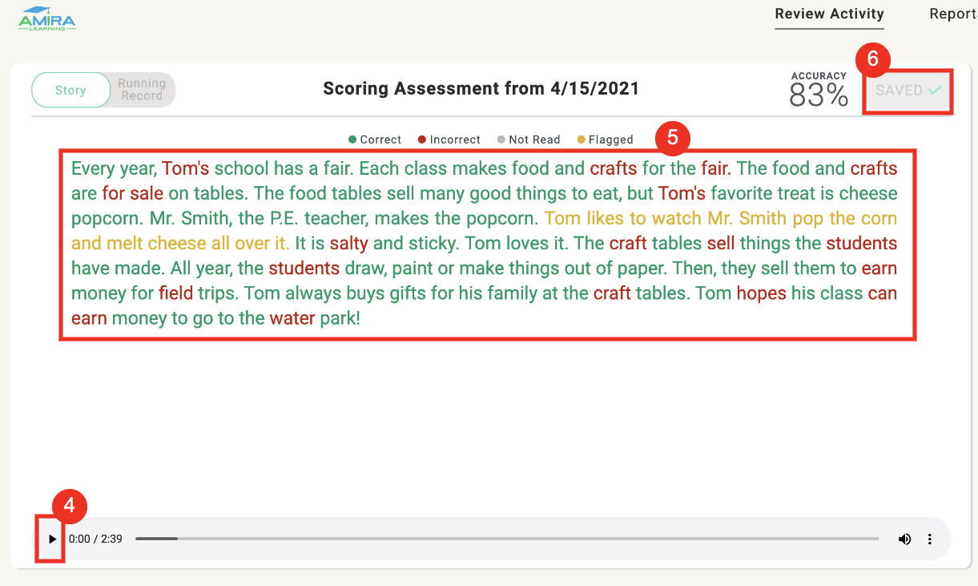Click the red Incorrect legend dot
Image resolution: width=978 pixels, height=586 pixels.
[423, 139]
